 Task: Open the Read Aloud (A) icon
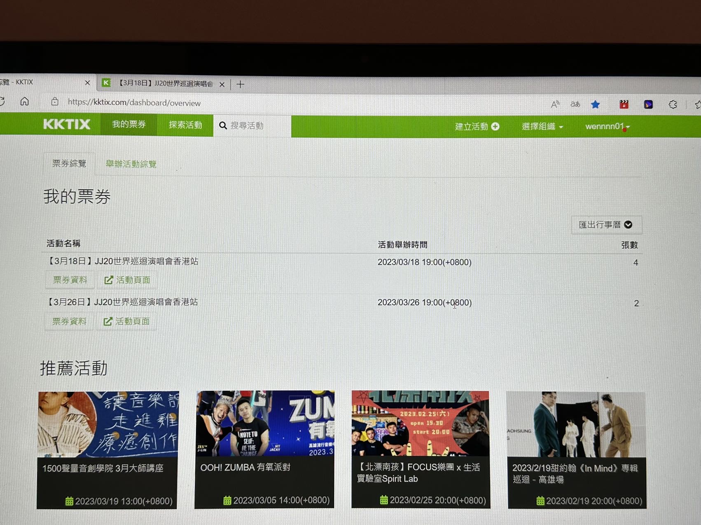[x=555, y=104]
